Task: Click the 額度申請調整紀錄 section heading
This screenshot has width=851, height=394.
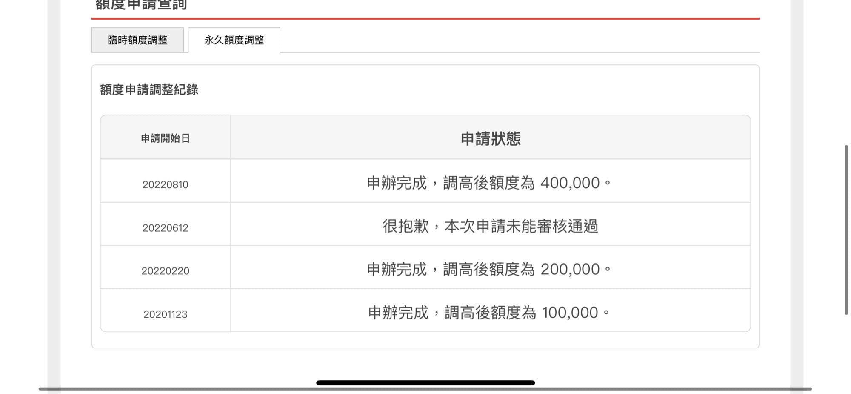Action: coord(149,89)
